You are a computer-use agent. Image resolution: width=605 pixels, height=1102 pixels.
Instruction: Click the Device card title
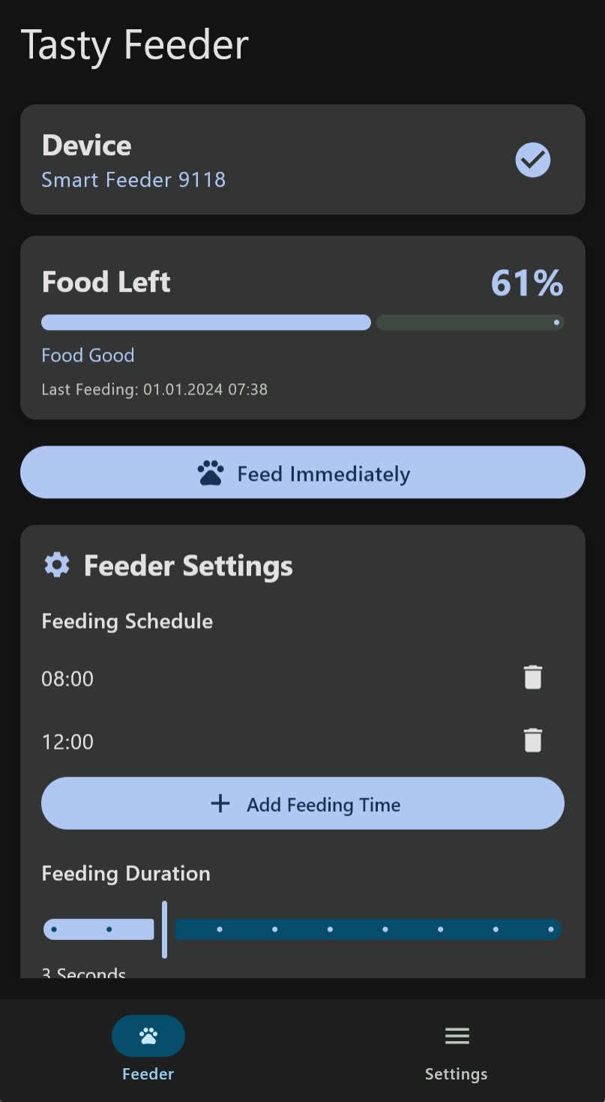point(87,146)
